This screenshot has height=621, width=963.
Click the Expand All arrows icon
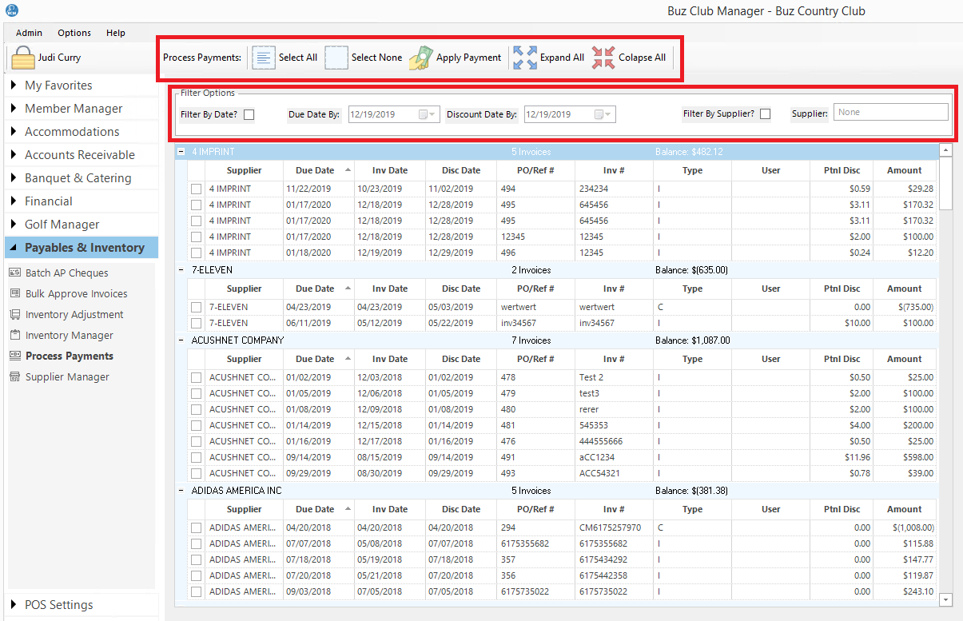(525, 58)
